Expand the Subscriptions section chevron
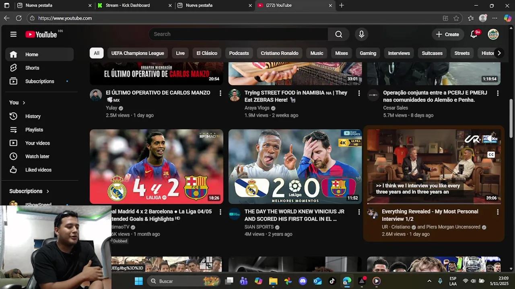515x289 pixels. 47,191
